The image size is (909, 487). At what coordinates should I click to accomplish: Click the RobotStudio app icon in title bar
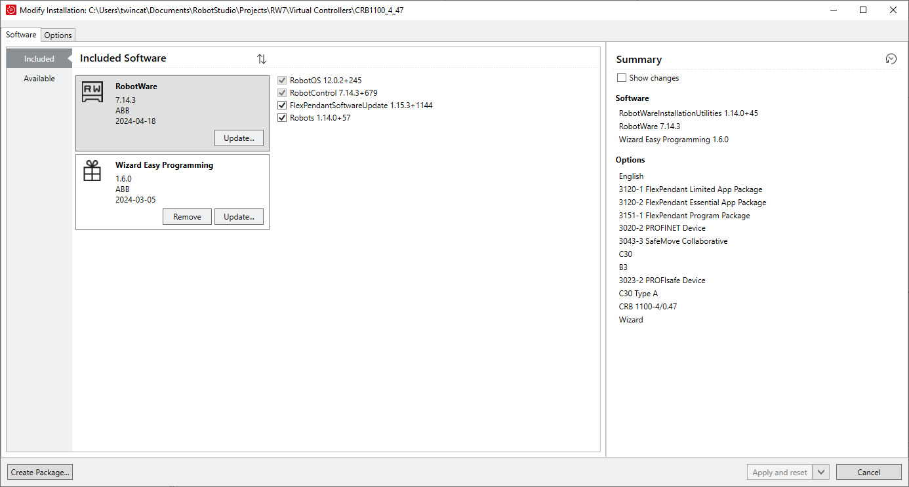point(10,10)
